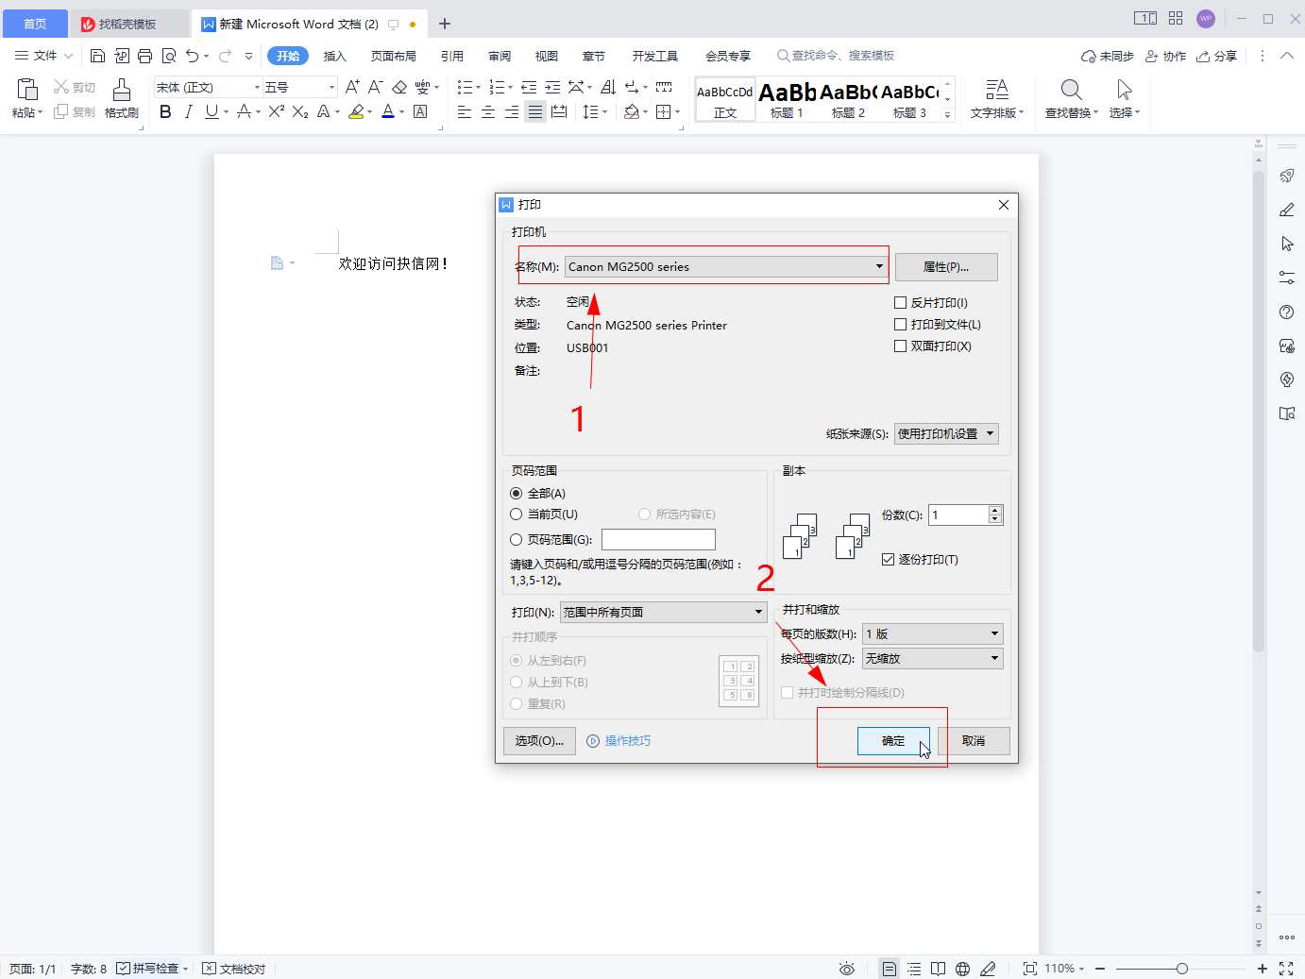Select the 页码范围 radio button
The height and width of the screenshot is (979, 1305).
516,540
